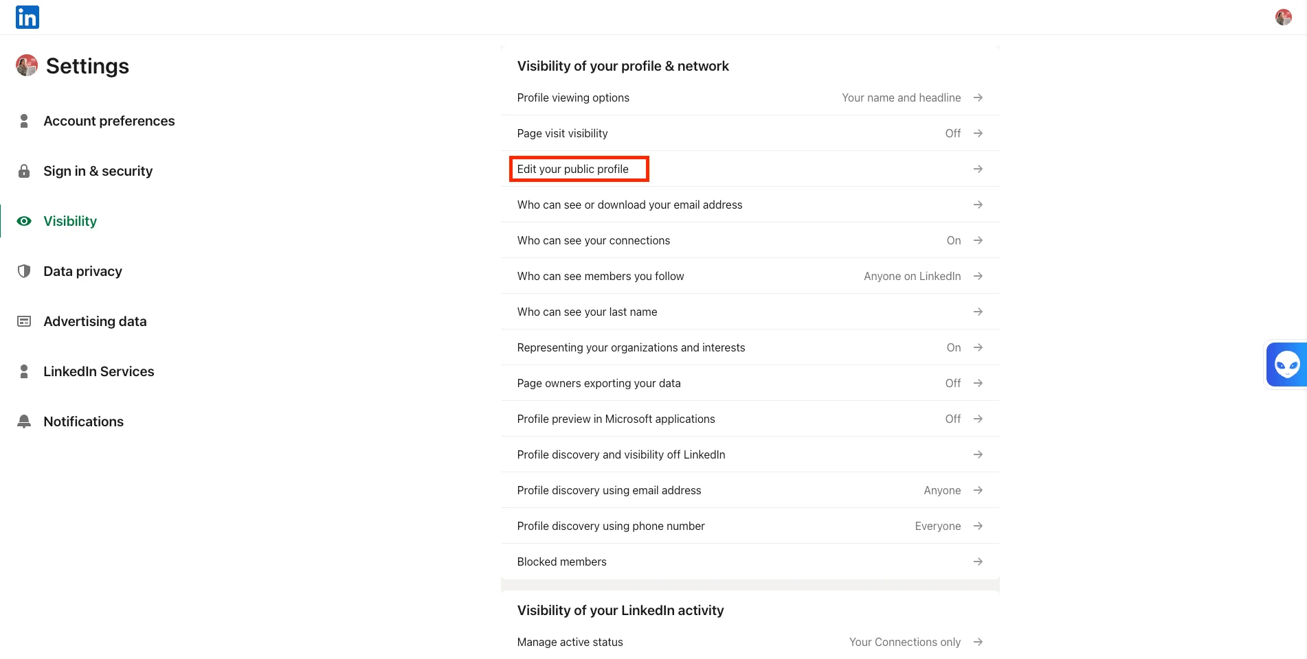Screen dimensions: 1307x659
Task: Open Who can see your connections
Action: [750, 240]
